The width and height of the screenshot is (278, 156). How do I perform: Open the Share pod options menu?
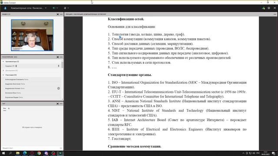[275, 14]
